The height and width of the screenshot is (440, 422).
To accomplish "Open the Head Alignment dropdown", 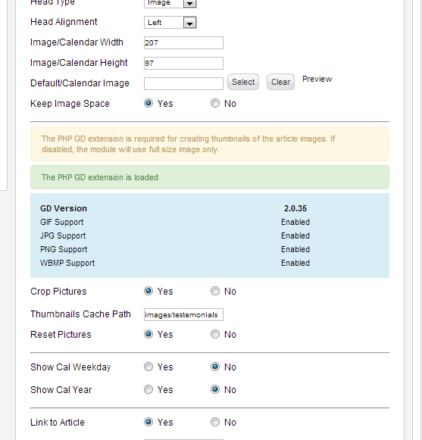I will point(170,23).
